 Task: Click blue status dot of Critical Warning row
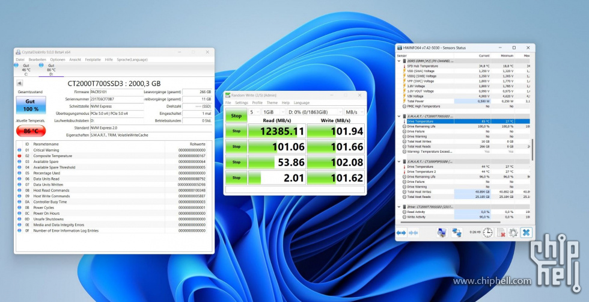click(19, 150)
